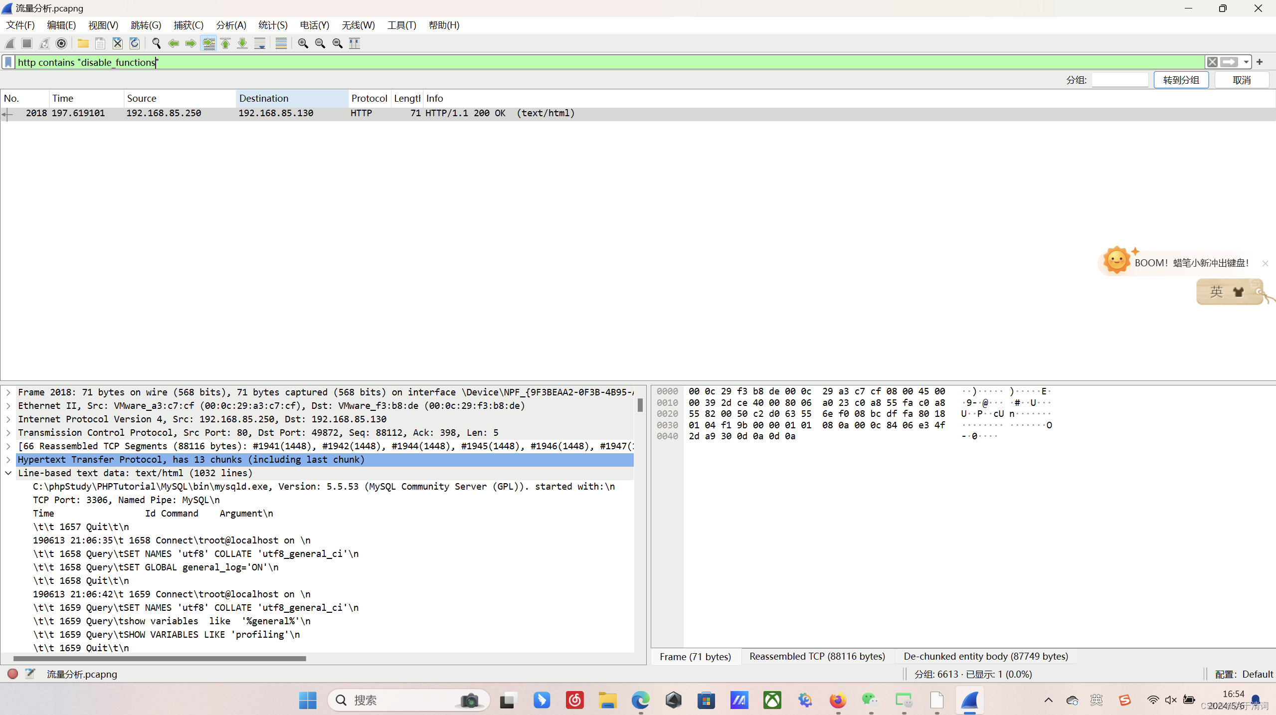This screenshot has width=1276, height=715.
Task: Click the 取消 button
Action: (x=1241, y=80)
